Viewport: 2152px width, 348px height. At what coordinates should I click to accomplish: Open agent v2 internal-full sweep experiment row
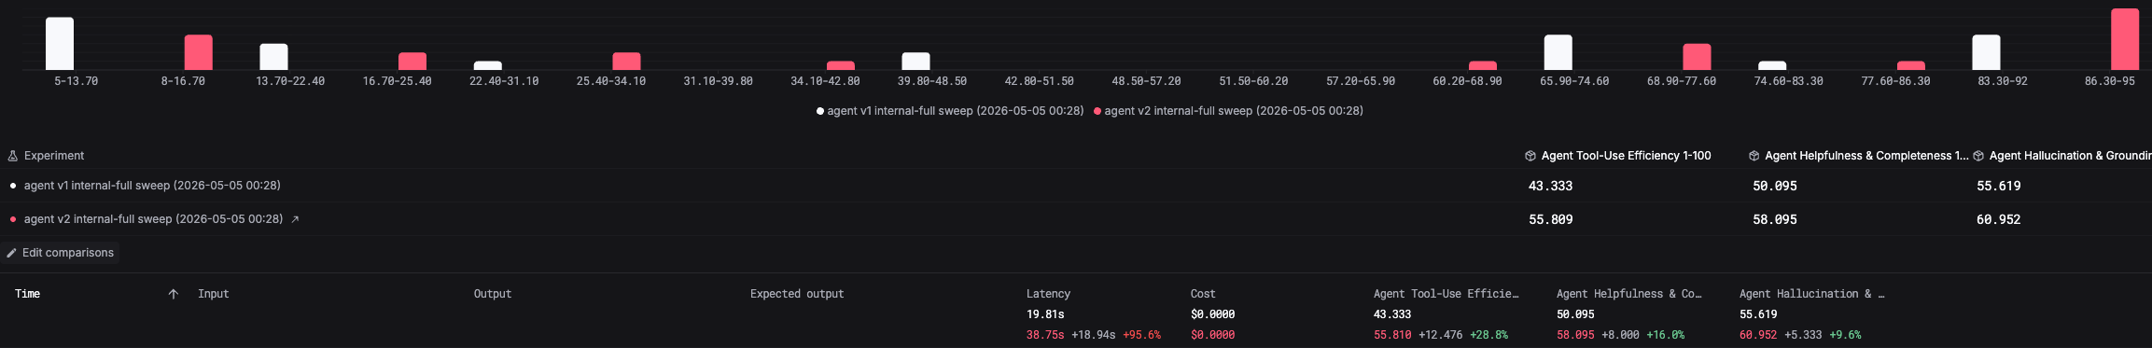[x=153, y=219]
